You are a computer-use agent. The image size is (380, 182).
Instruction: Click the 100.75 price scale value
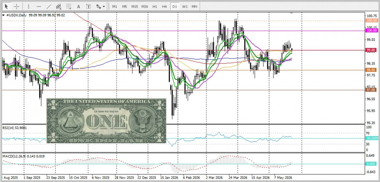point(372,16)
